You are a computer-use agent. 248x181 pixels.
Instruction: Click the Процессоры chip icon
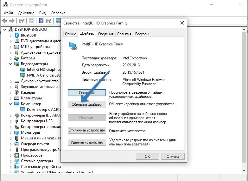pyautogui.click(x=17, y=155)
